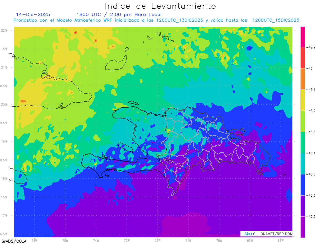Click the 73W longitude axis label
315x244 pixels.
coord(127,240)
